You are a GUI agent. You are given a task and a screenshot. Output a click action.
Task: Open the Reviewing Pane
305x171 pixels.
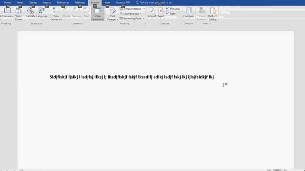131,19
